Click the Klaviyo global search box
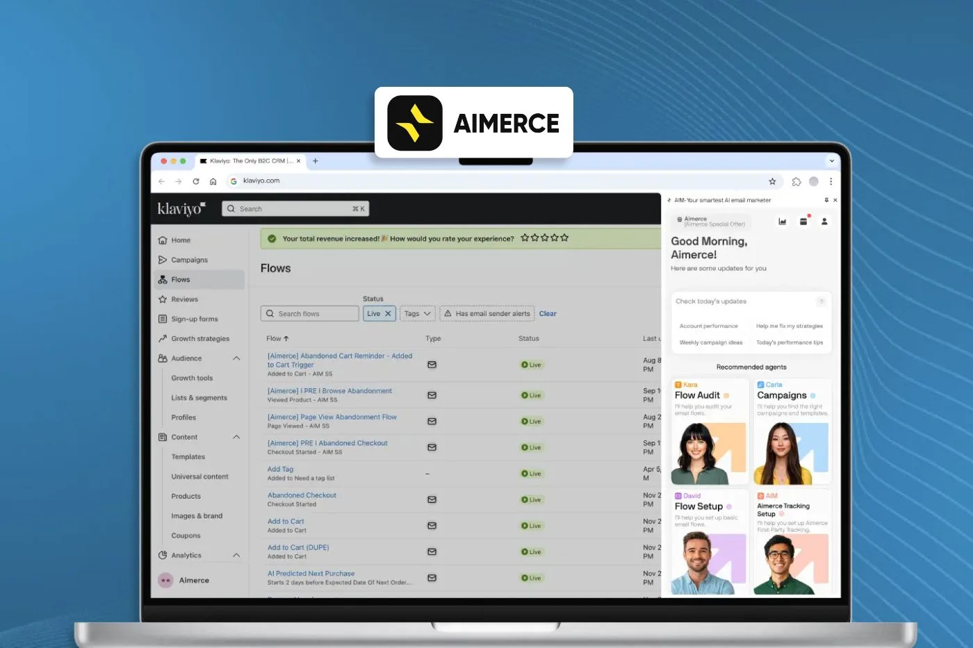Image resolution: width=973 pixels, height=648 pixels. (296, 208)
